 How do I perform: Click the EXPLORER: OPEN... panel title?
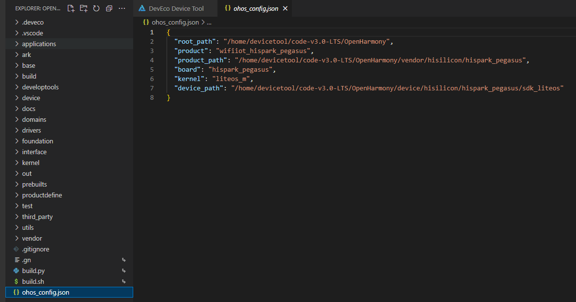point(38,8)
